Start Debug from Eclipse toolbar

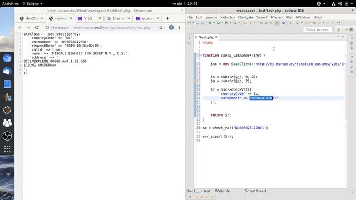tap(210, 23)
